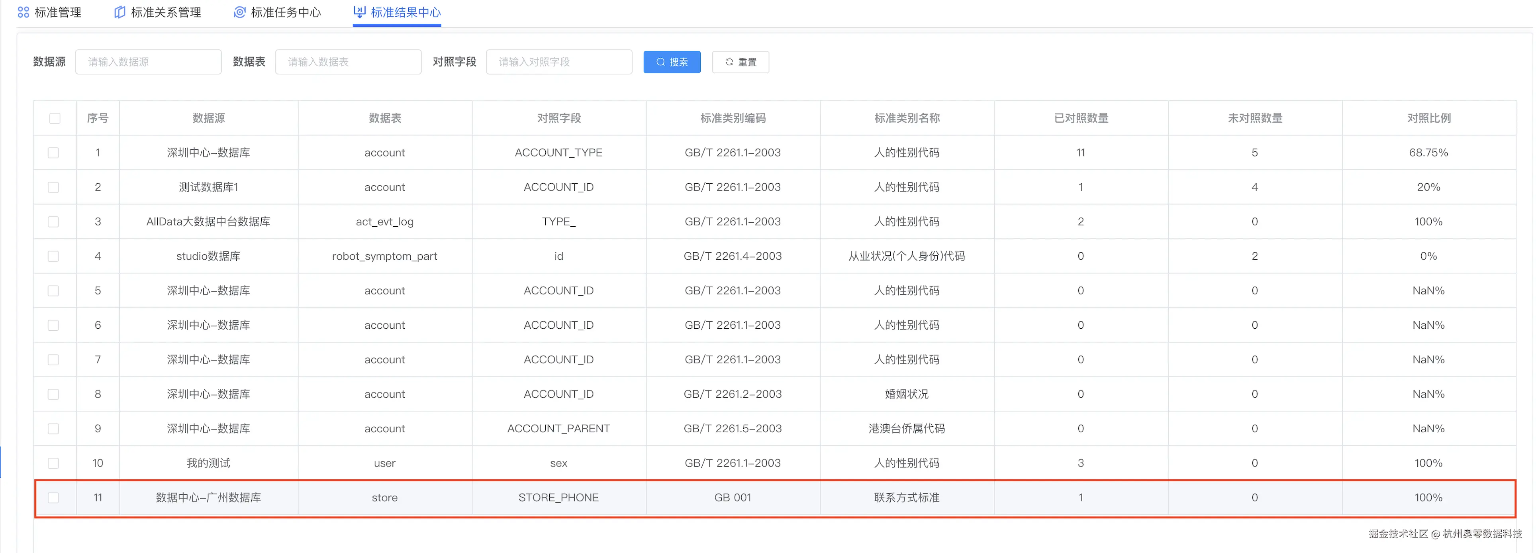
Task: Check row 9 ACCOUNT_PARENT checkbox
Action: (54, 429)
